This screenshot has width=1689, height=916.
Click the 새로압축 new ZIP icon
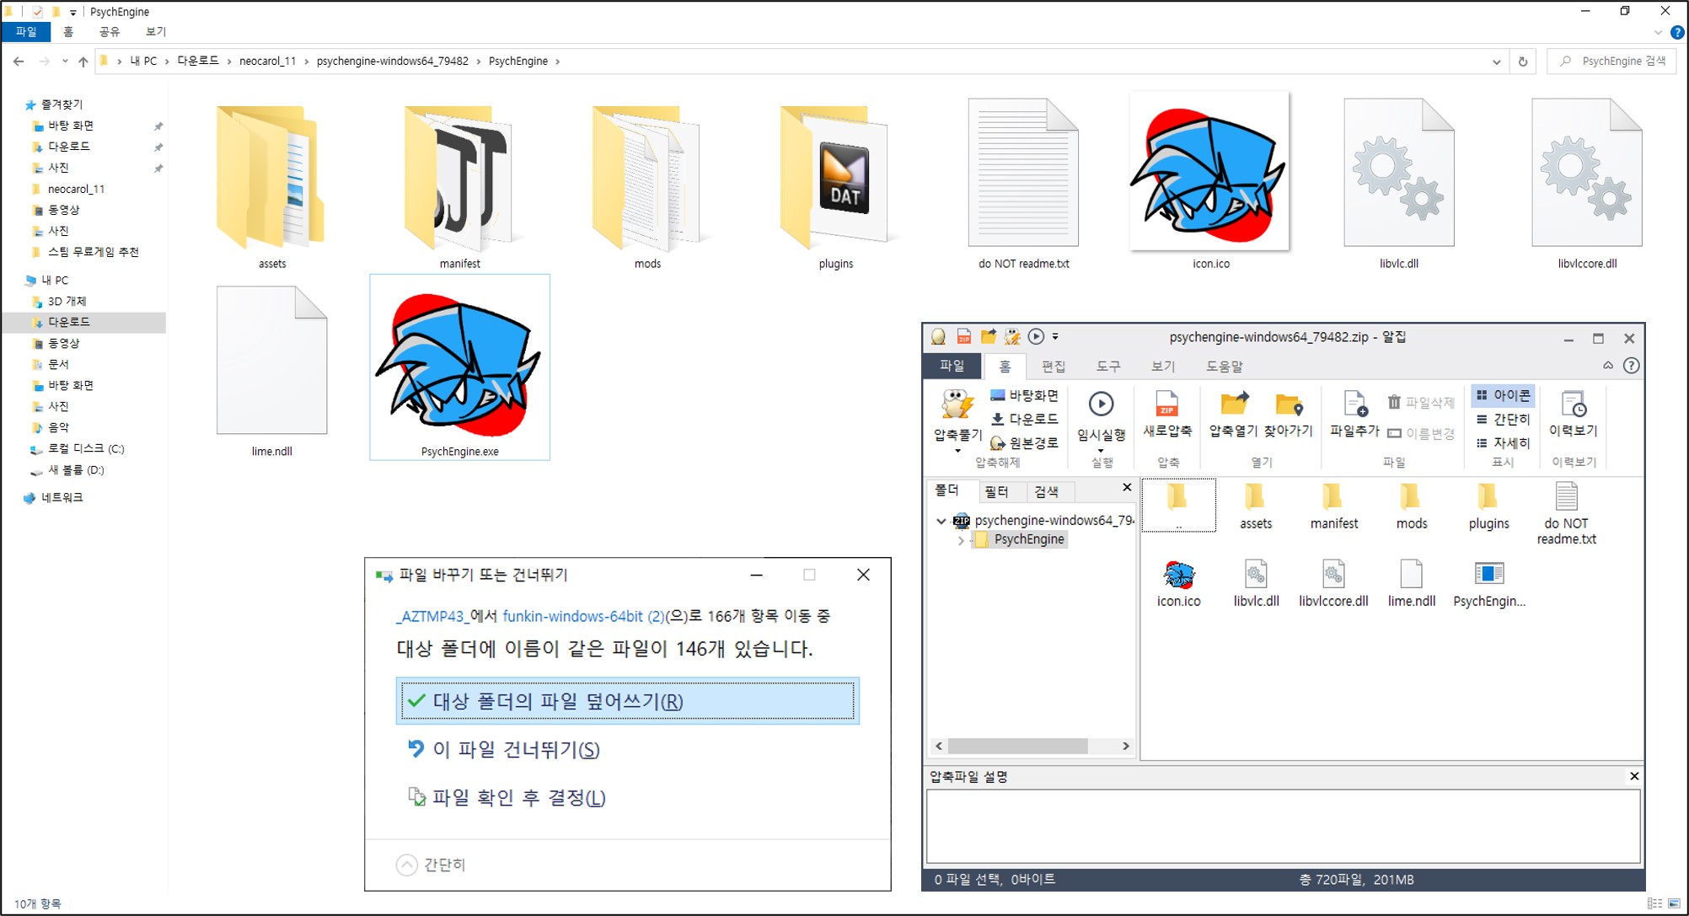click(1167, 405)
